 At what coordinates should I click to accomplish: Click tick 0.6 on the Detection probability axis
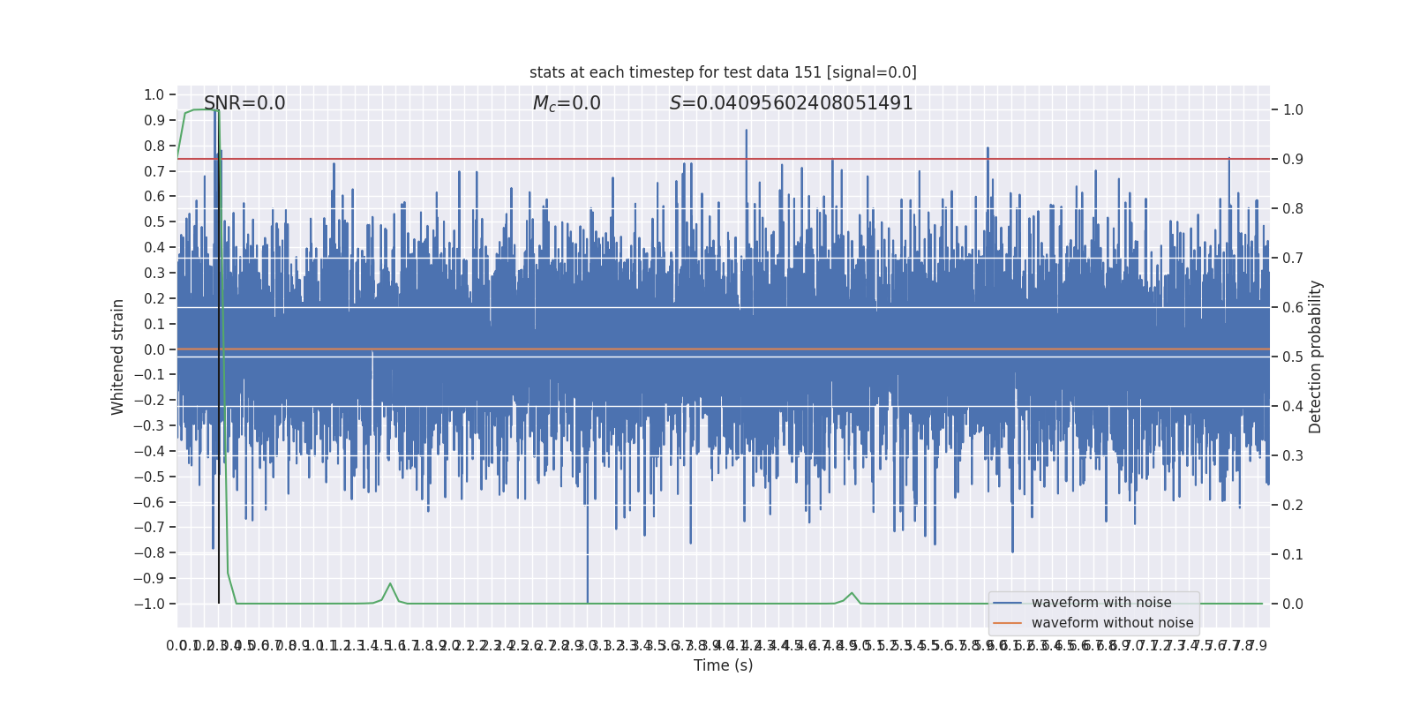[1293, 307]
